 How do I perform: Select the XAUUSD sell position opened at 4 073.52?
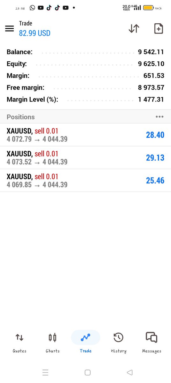(x=85, y=158)
